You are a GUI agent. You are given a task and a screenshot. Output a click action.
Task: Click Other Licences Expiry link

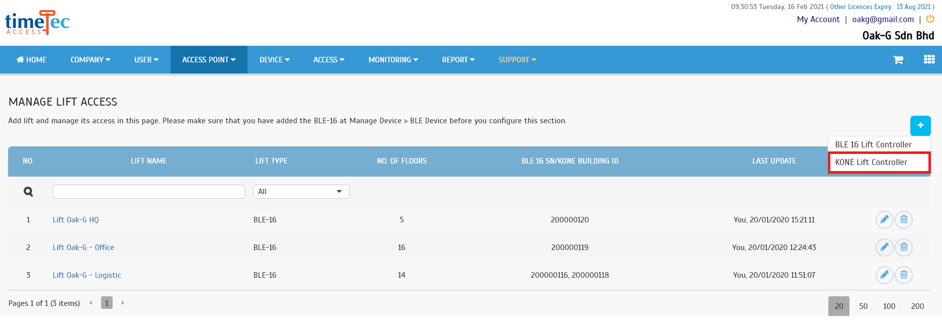[x=880, y=7]
